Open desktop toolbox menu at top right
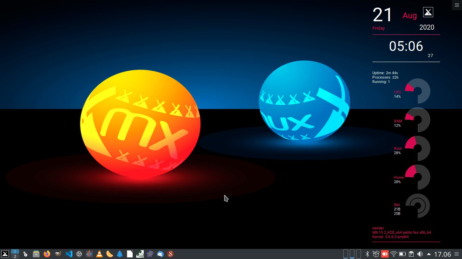 pos(457,5)
